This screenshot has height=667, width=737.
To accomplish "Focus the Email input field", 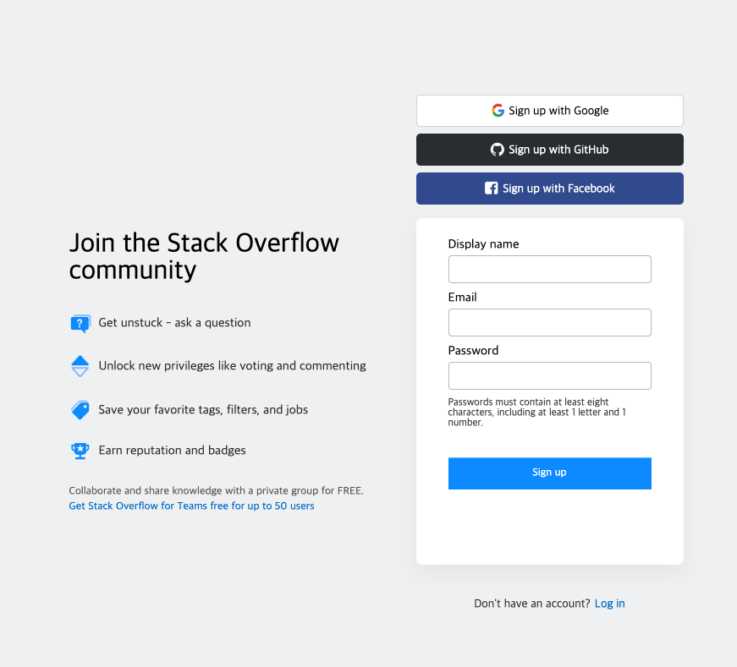I will pos(549,322).
